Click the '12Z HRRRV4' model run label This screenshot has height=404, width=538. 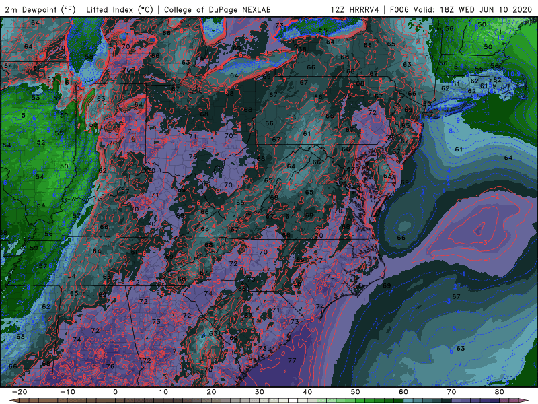pos(355,9)
